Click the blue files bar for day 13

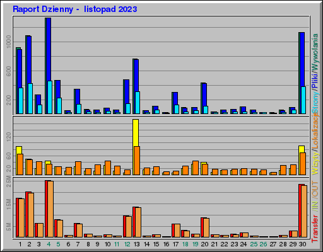136,76
